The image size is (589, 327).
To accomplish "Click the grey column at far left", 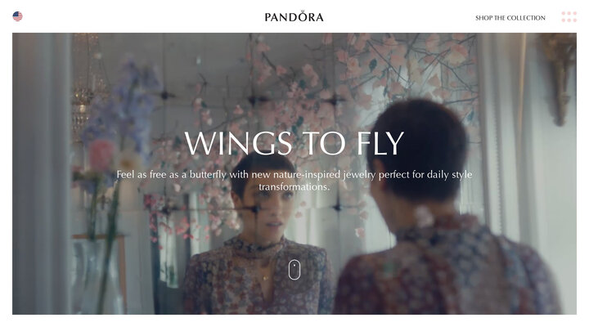I will [42, 173].
